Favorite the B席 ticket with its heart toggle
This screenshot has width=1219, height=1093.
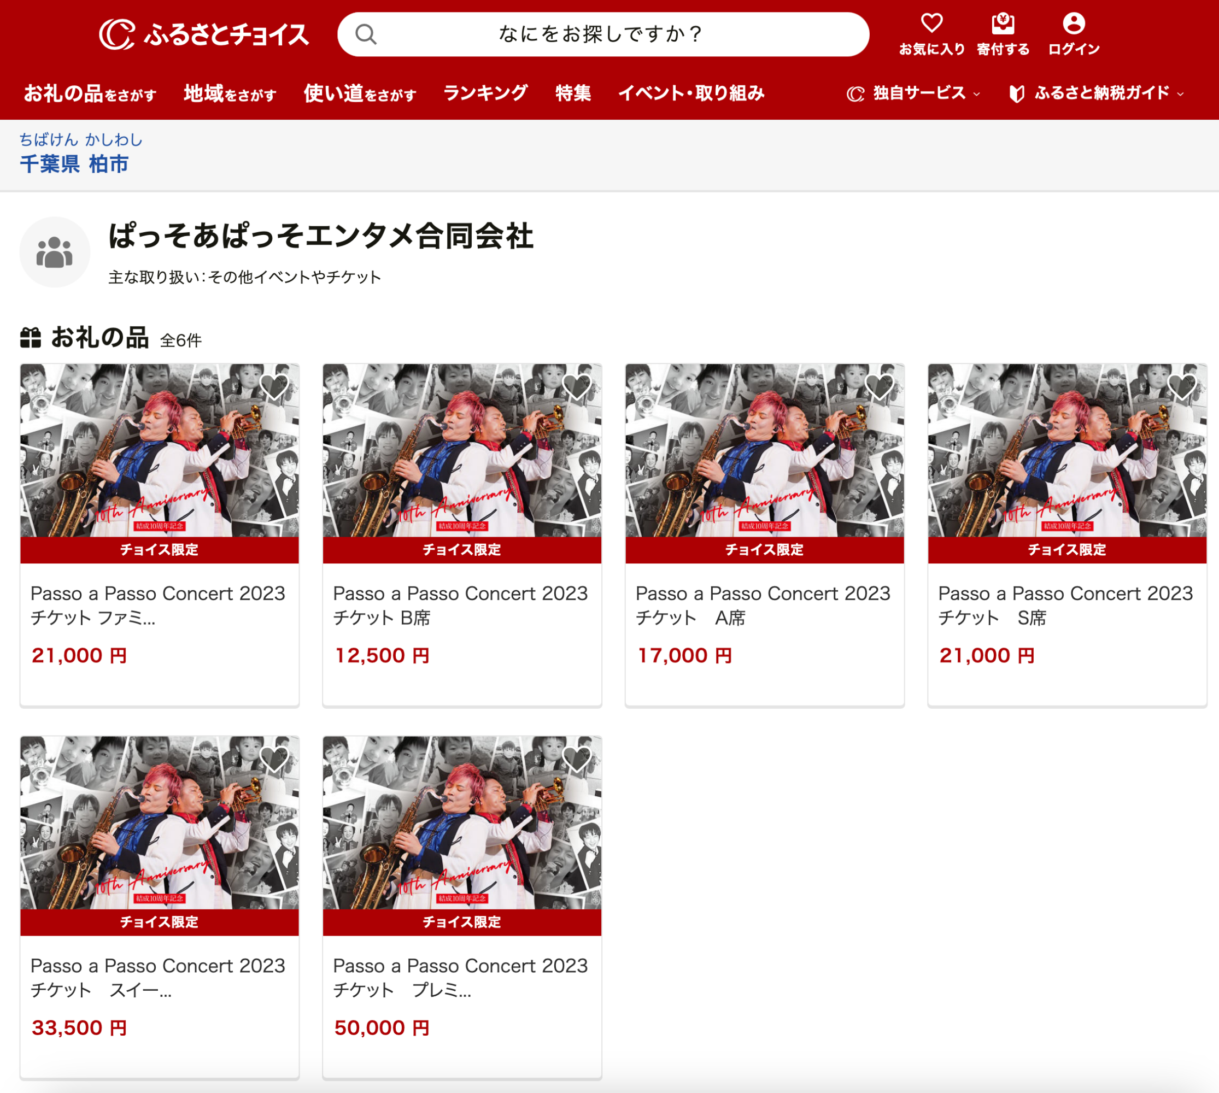(x=578, y=388)
